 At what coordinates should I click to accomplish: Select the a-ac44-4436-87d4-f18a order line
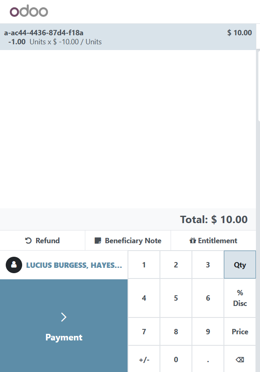pos(123,37)
